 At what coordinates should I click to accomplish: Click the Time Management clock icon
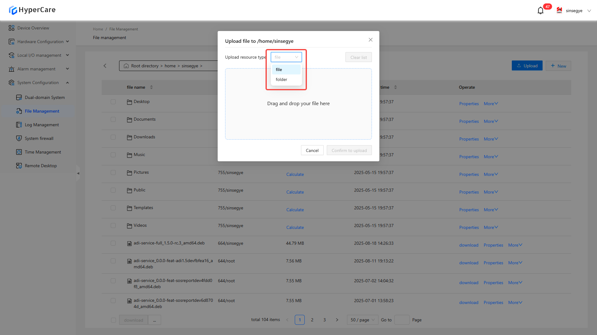[19, 152]
